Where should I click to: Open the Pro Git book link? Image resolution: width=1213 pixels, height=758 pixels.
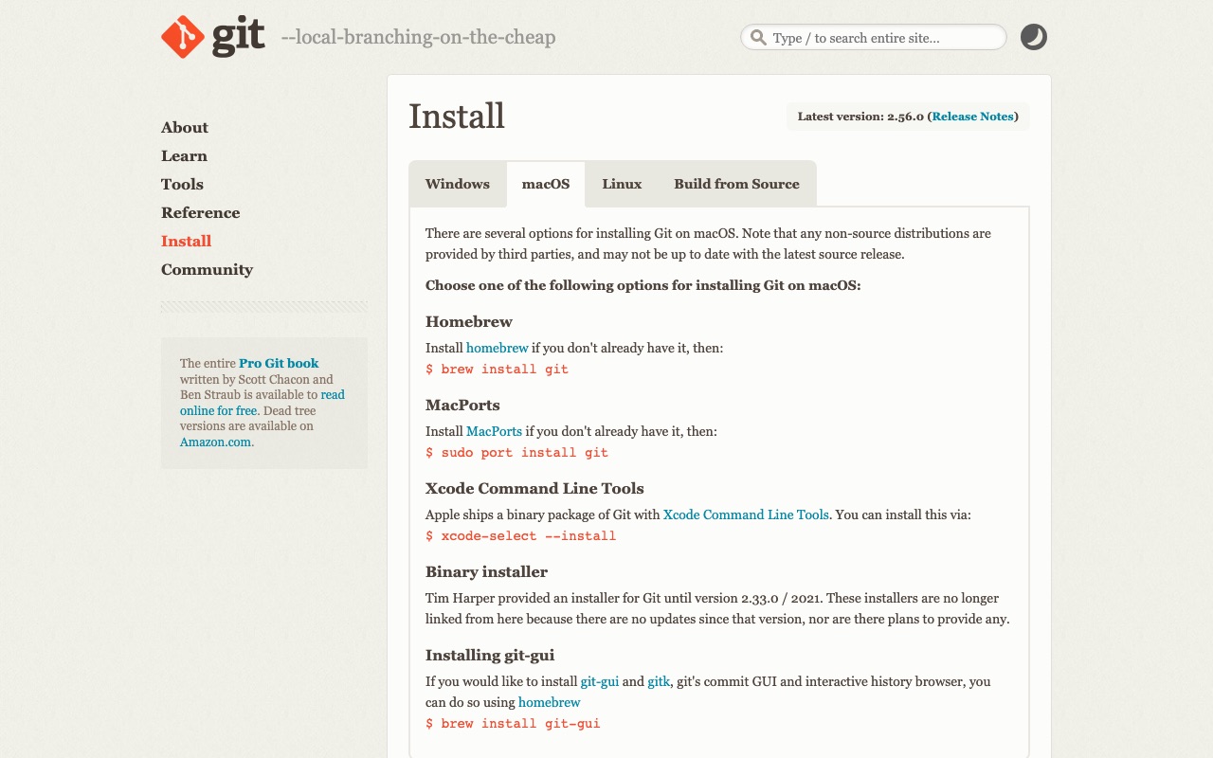click(x=279, y=363)
